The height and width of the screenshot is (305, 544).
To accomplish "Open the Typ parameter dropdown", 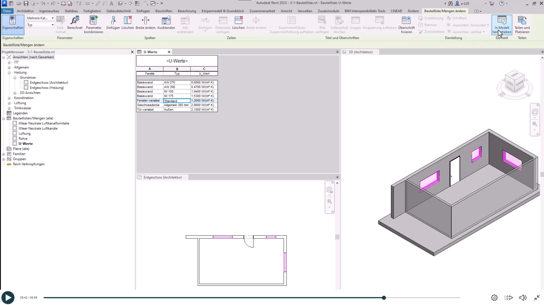I will point(40,25).
